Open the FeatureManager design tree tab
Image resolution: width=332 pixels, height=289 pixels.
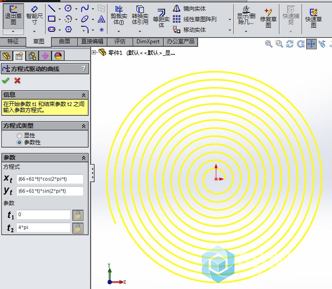click(x=6, y=56)
